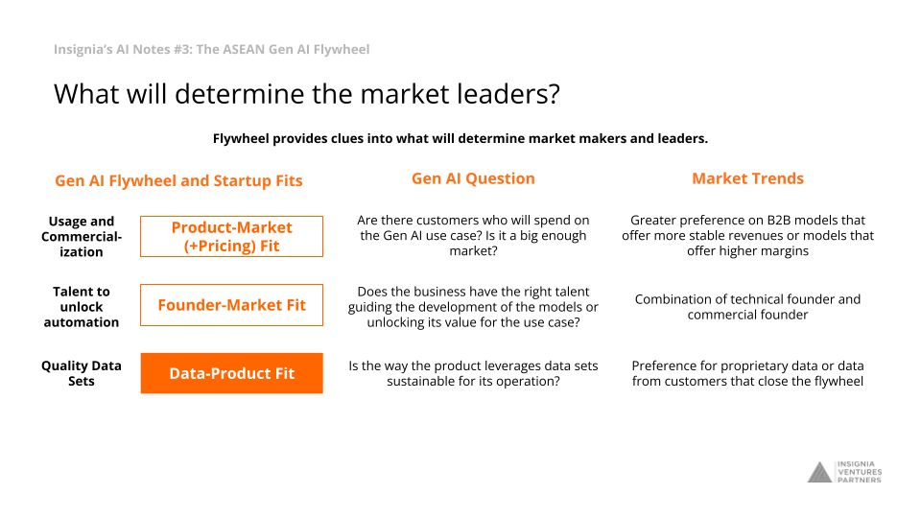Select the Product-Market (+Pricing) Fit box
This screenshot has width=921, height=518.
(231, 236)
